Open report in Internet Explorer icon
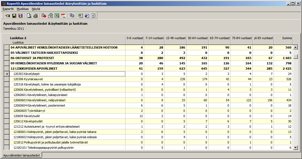Screen dimensions: 302x159 pyautogui.click(x=87, y=16)
